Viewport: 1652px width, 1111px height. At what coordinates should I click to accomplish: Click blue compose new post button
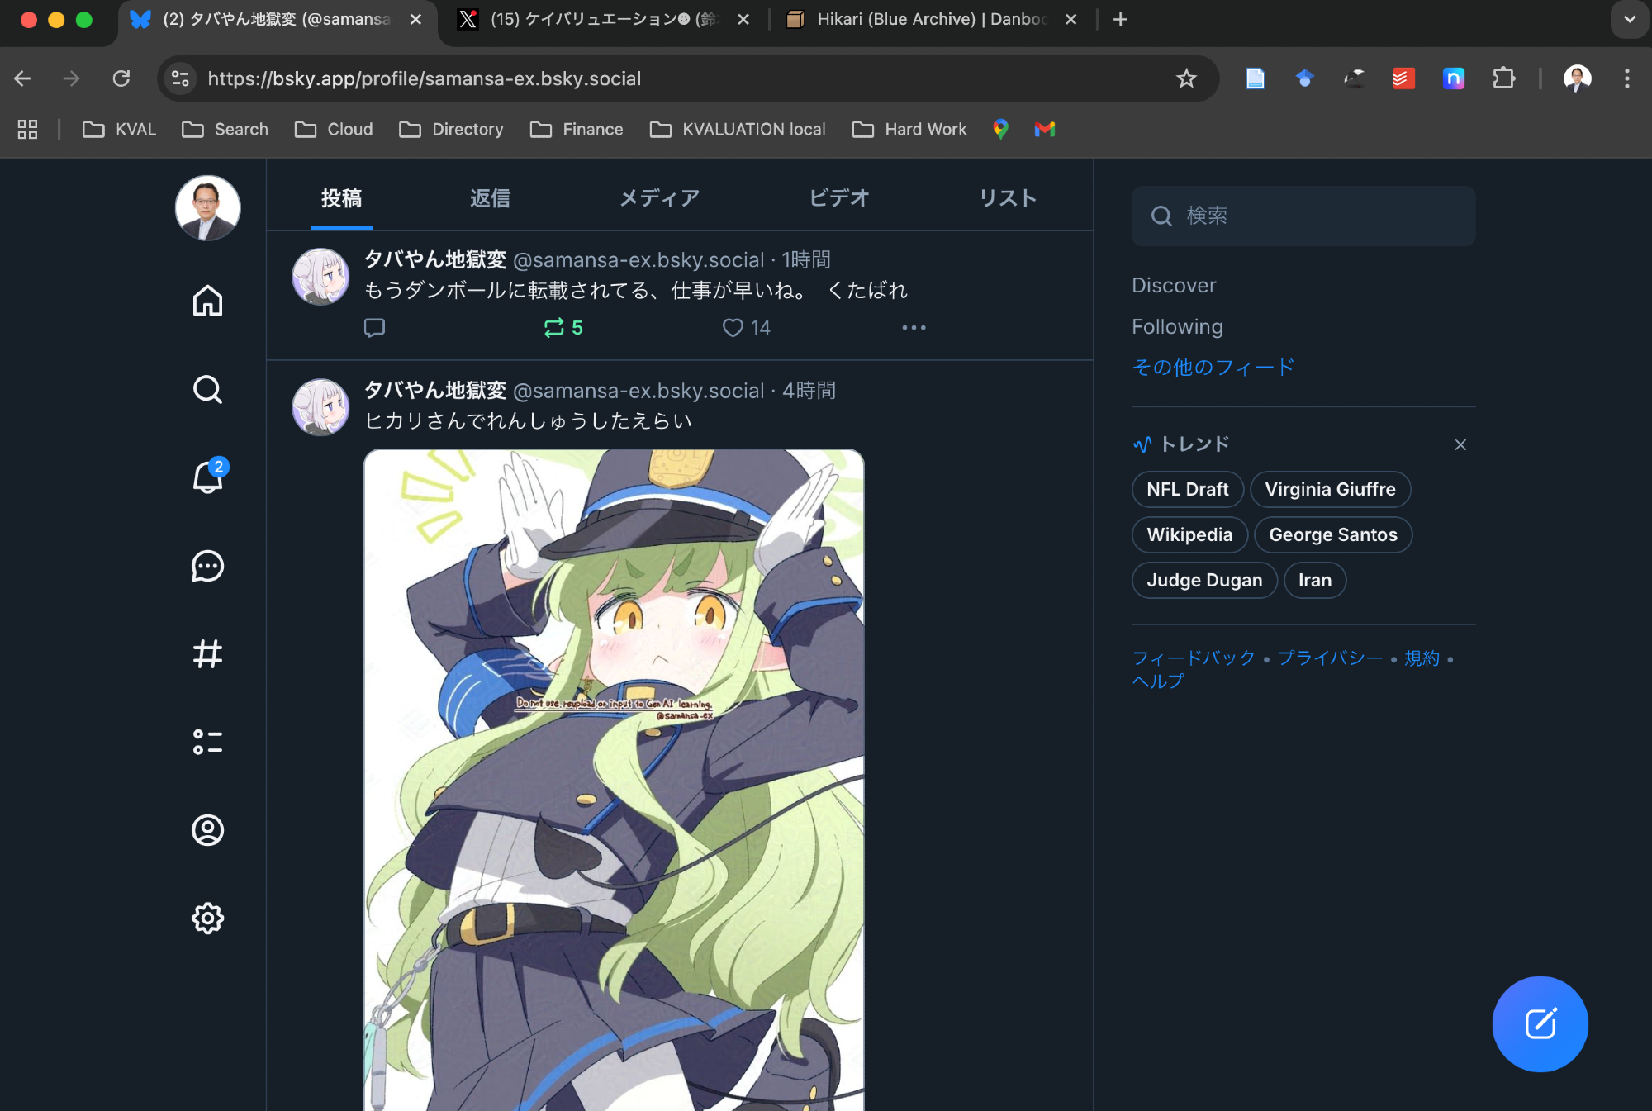click(1540, 1023)
